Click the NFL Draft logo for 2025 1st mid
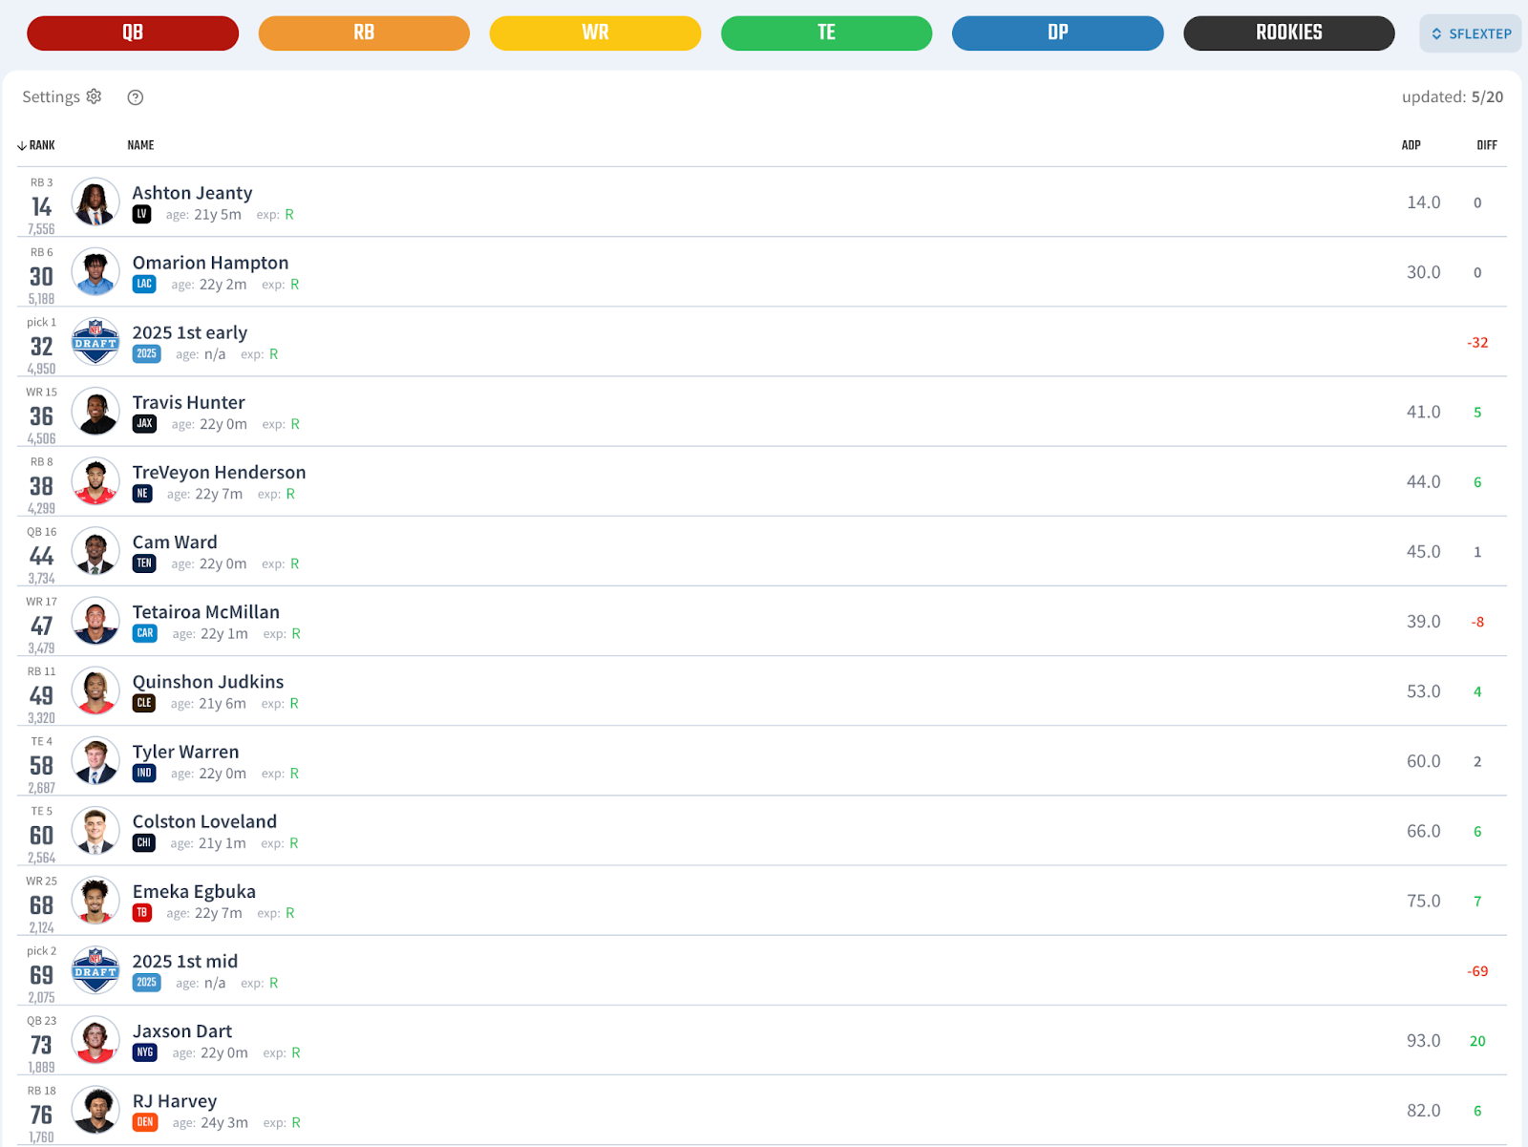The image size is (1528, 1147). point(95,970)
